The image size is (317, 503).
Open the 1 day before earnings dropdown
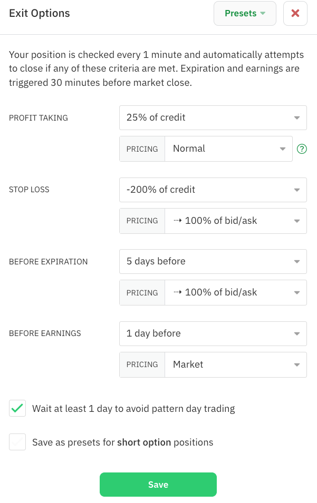point(213,333)
